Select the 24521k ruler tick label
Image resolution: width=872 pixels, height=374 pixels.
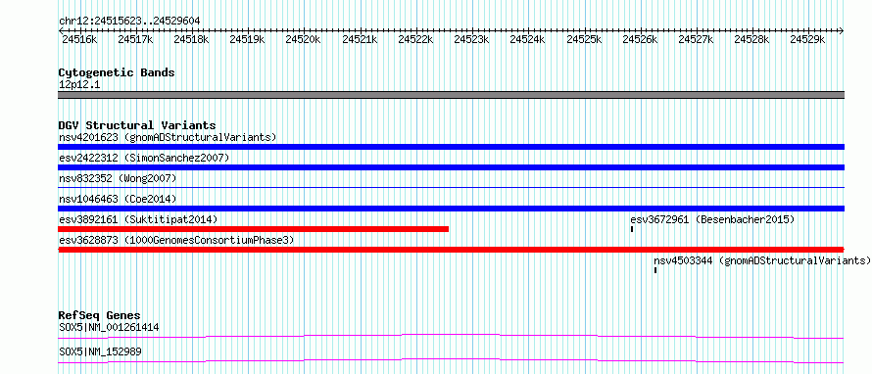[x=360, y=39]
